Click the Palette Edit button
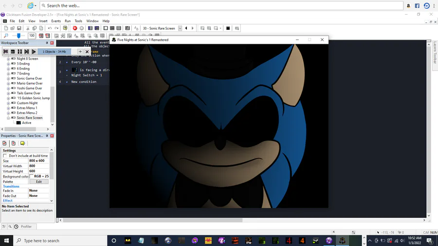The image size is (438, 246). click(39, 181)
